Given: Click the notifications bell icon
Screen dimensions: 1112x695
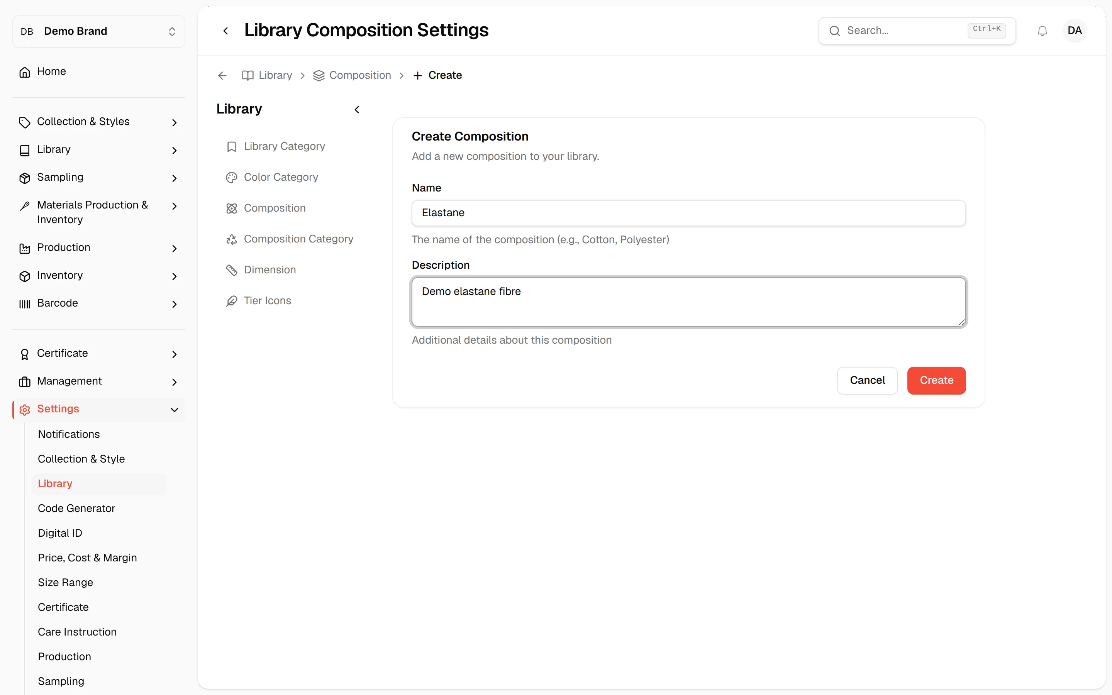Looking at the screenshot, I should point(1042,31).
